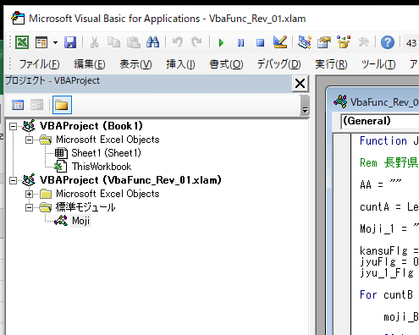Select VBAProject (Book1) in tree

pyautogui.click(x=91, y=126)
